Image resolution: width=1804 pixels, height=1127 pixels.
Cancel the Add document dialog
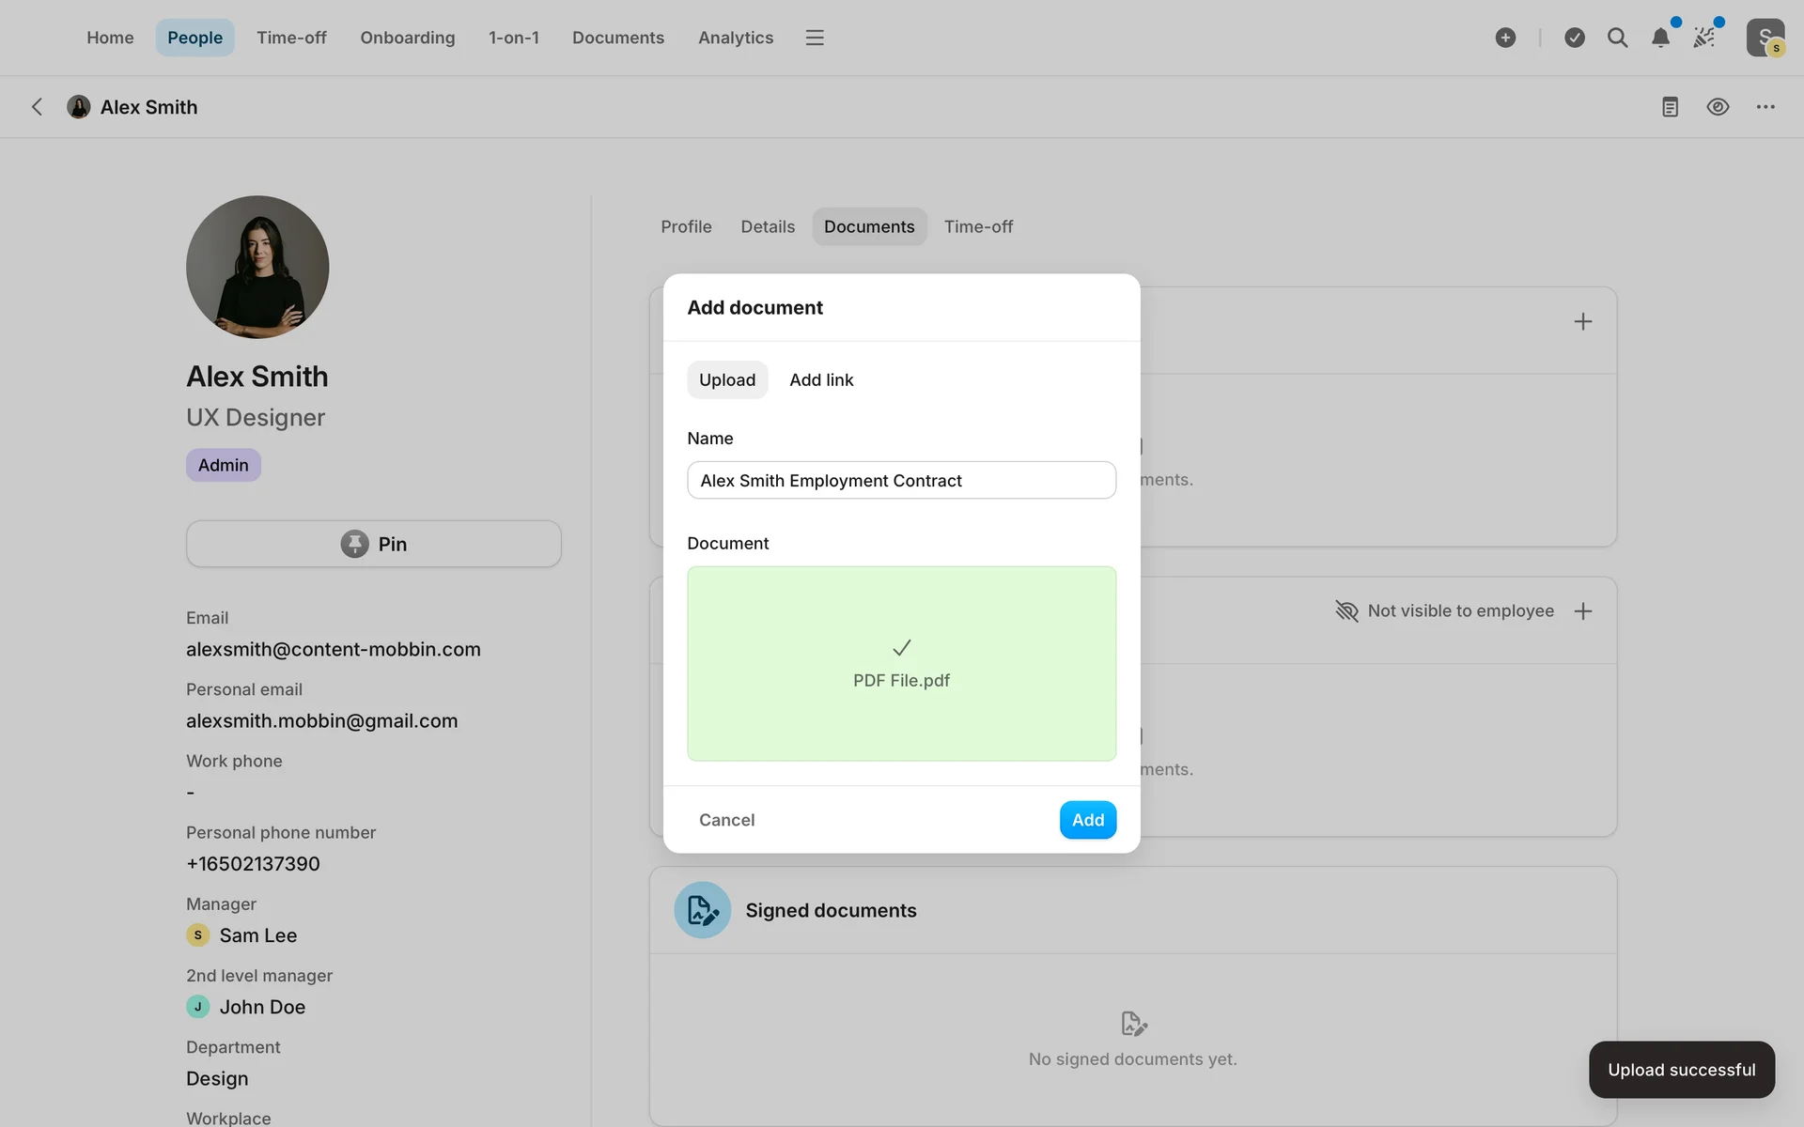point(726,820)
